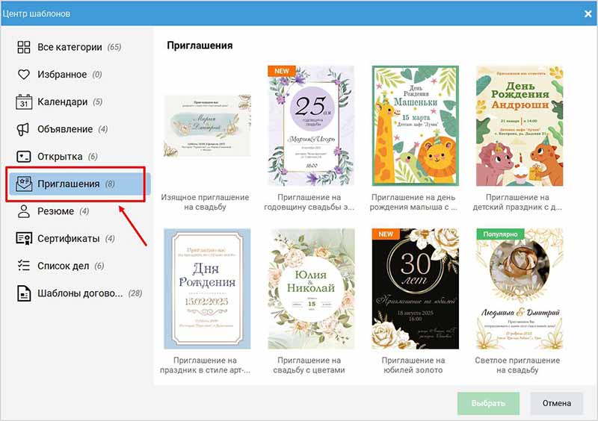Select the black gold 30 лет template
This screenshot has width=598, height=421.
pyautogui.click(x=415, y=289)
